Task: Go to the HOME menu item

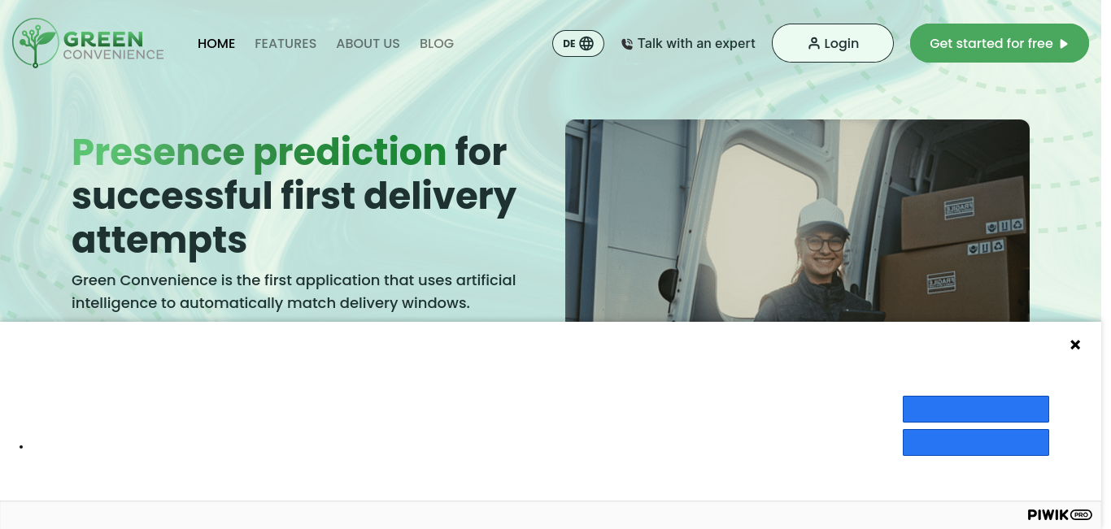Action: click(216, 44)
